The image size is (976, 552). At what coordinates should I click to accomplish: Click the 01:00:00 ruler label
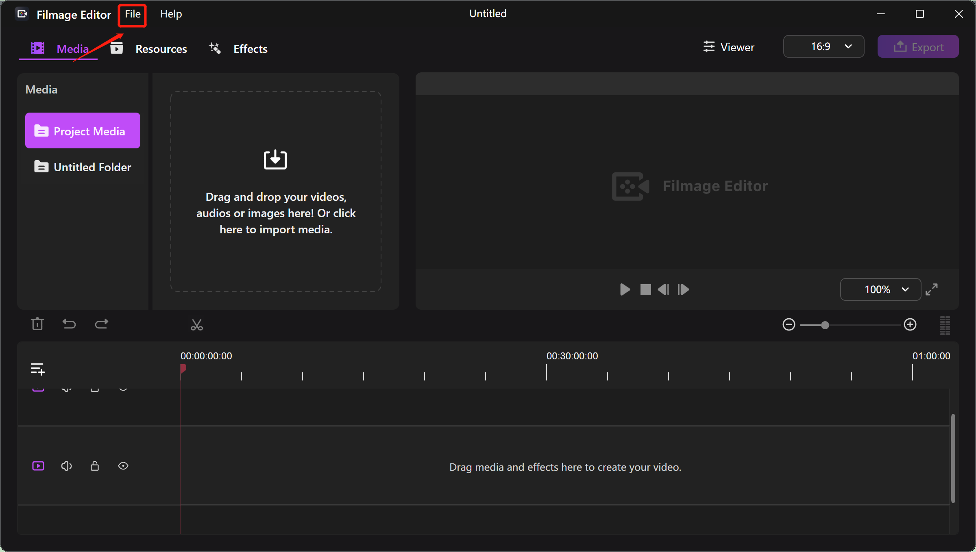(x=931, y=356)
